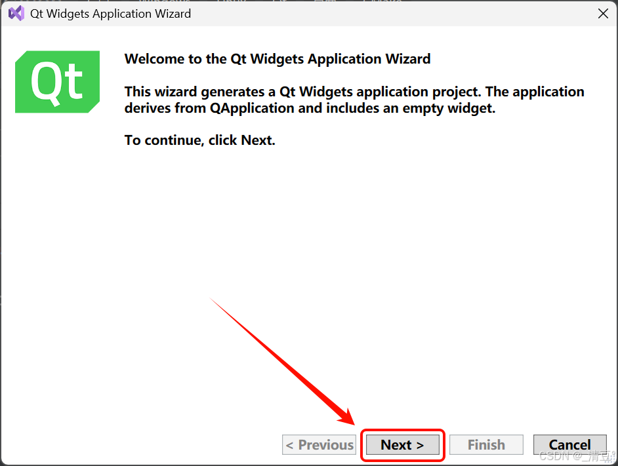Click the disabled Finish button
The width and height of the screenshot is (618, 466).
click(486, 445)
